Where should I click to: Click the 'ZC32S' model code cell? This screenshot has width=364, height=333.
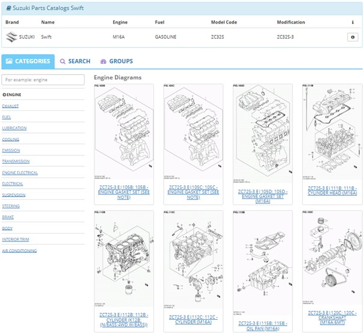coord(218,37)
